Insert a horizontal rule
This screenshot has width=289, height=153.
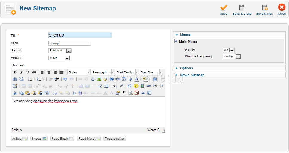pos(94,86)
